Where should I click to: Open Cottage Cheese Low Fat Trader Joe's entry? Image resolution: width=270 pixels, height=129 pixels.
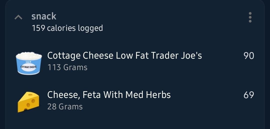click(x=135, y=61)
